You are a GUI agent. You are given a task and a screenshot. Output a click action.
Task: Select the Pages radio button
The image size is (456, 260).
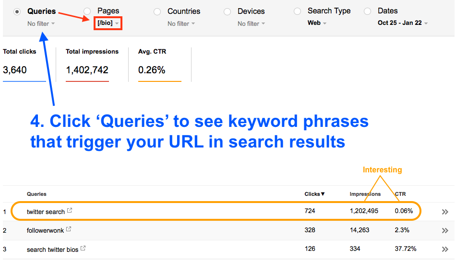pos(87,11)
